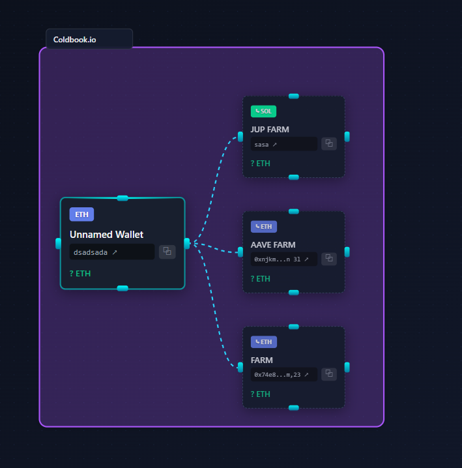Screen dimensions: 462x468
Task: Click the right connector handle of FARM node
Action: tap(347, 367)
